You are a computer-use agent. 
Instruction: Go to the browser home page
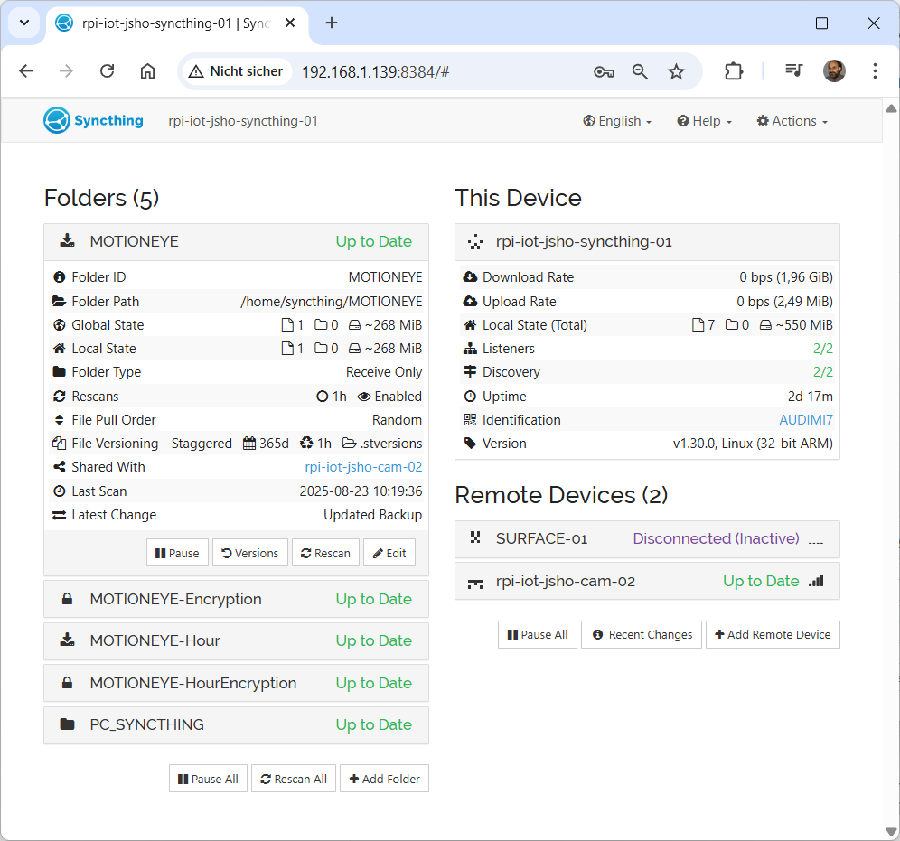pyautogui.click(x=147, y=71)
